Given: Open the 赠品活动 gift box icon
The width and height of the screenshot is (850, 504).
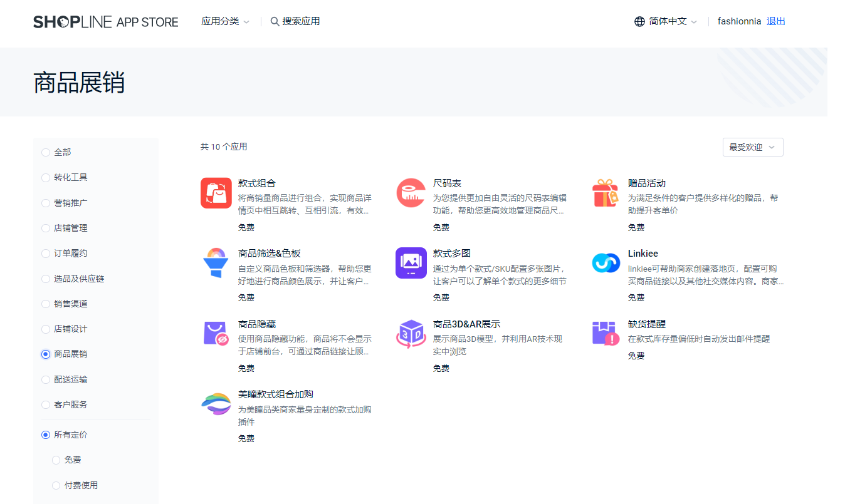Looking at the screenshot, I should coord(606,193).
